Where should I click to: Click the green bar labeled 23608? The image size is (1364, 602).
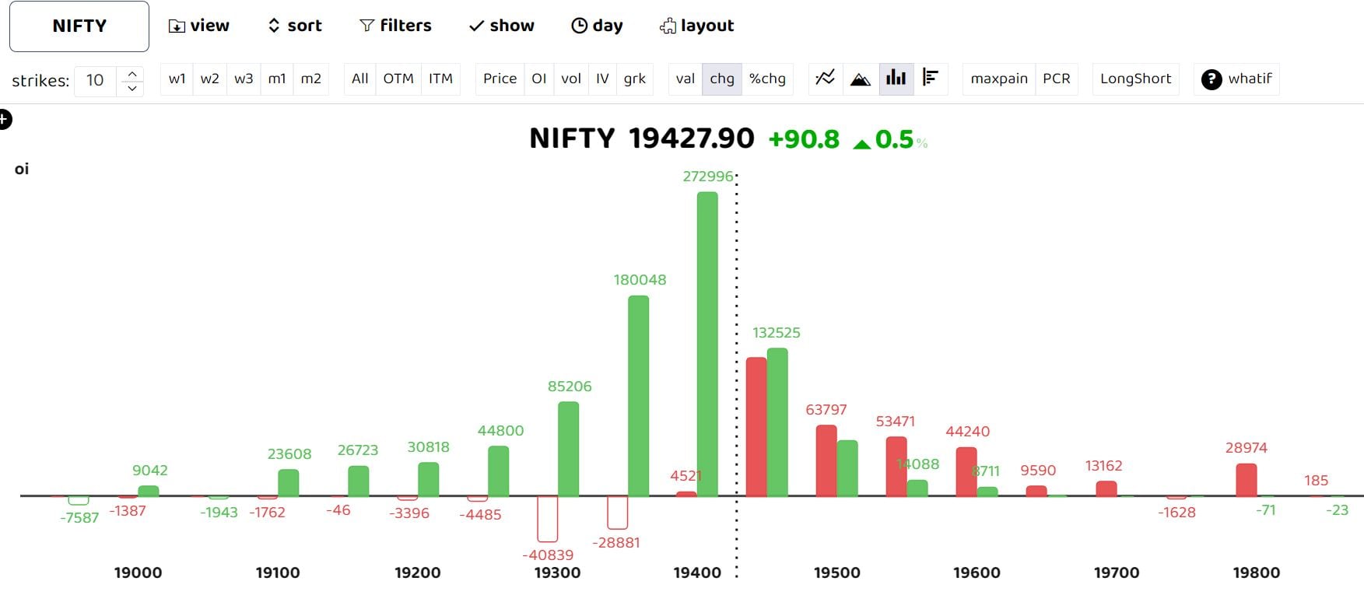click(x=289, y=483)
